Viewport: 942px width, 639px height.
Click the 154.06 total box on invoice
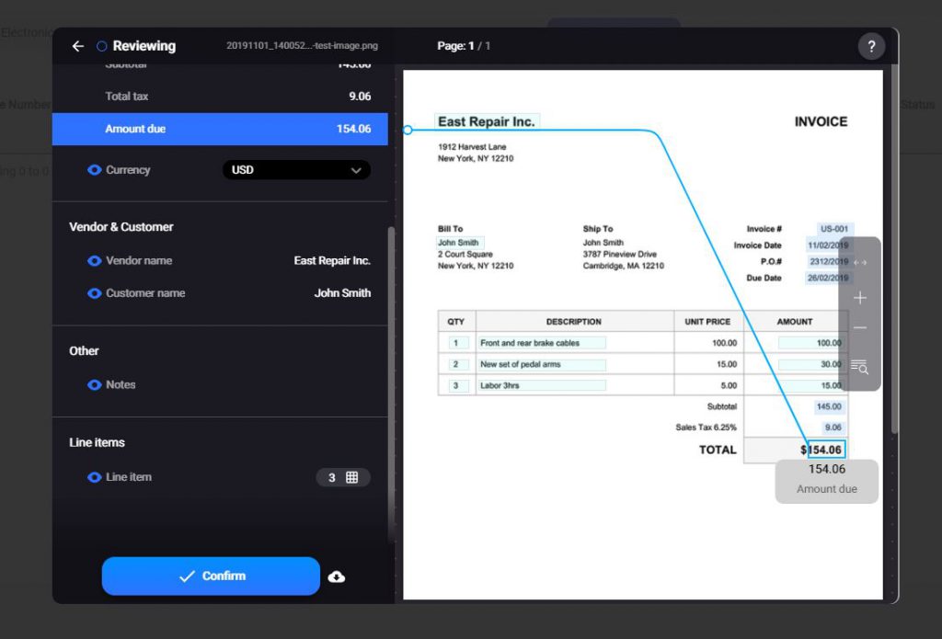[x=826, y=450]
